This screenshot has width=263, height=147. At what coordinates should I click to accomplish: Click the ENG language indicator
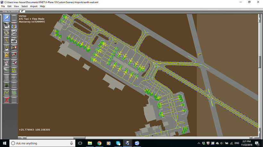237,143
